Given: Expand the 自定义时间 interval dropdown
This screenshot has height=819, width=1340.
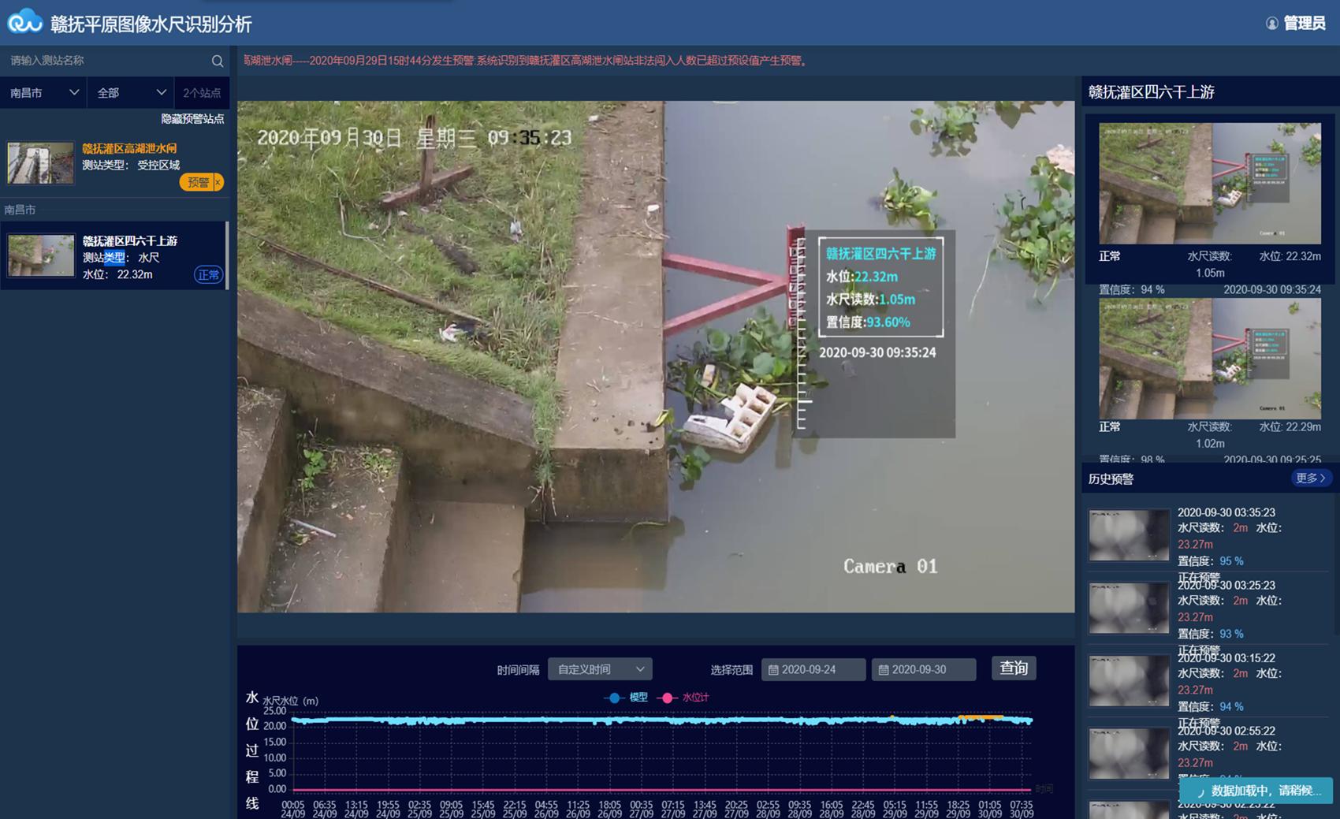Looking at the screenshot, I should [x=600, y=669].
